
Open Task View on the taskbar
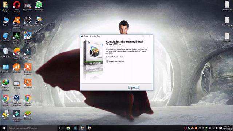click(61, 128)
